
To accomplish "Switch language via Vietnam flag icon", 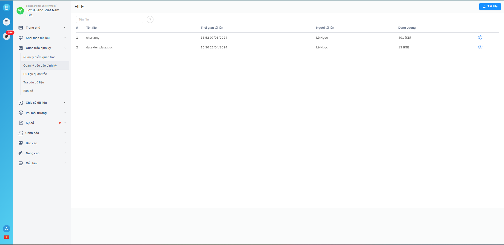I will click(x=7, y=237).
